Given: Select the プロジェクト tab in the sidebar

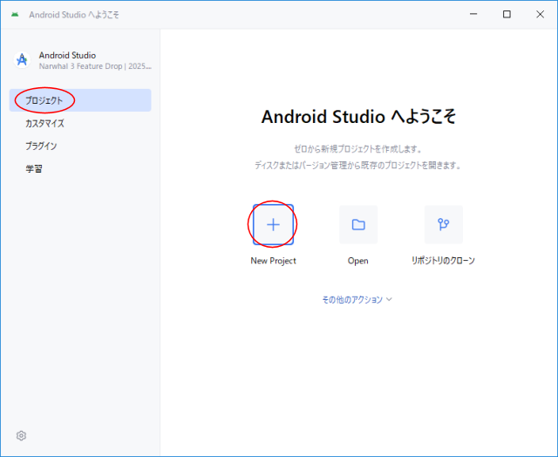Looking at the screenshot, I should point(44,100).
